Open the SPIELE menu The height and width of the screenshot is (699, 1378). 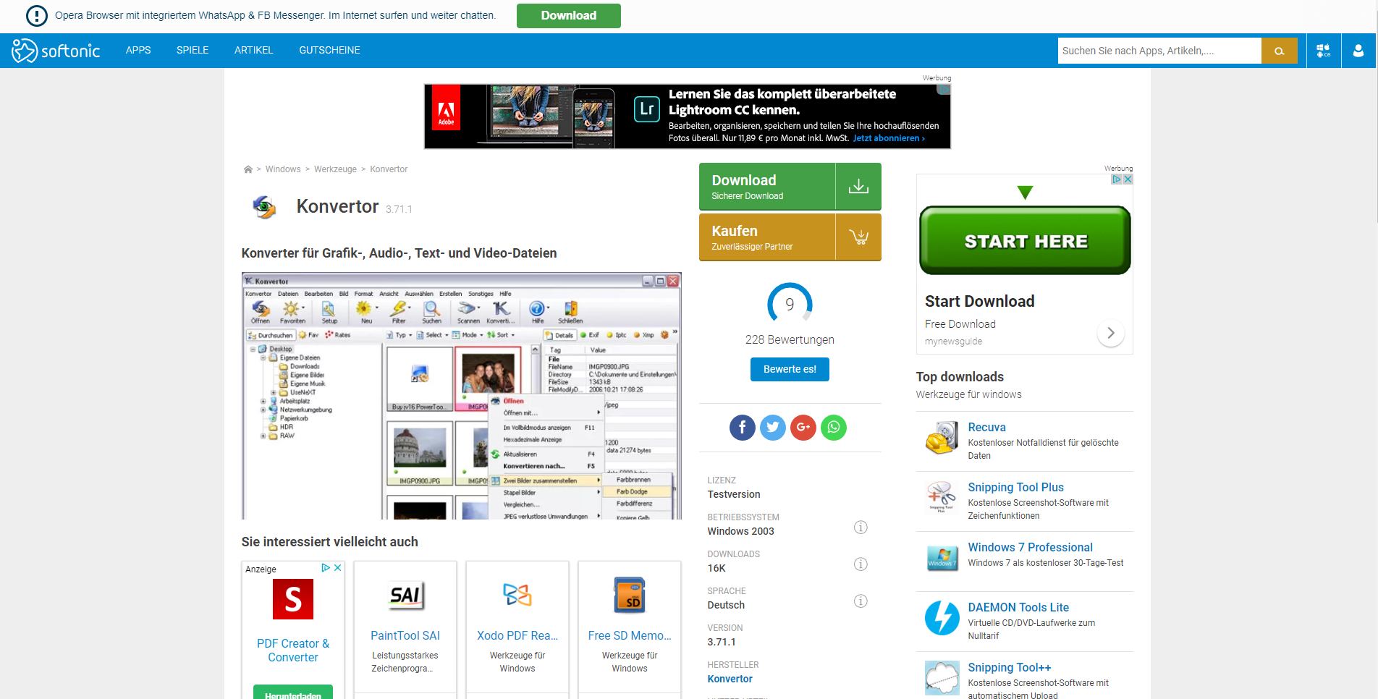[x=193, y=51]
